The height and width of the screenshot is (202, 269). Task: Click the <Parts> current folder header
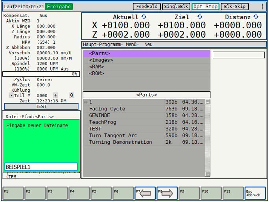(147, 95)
